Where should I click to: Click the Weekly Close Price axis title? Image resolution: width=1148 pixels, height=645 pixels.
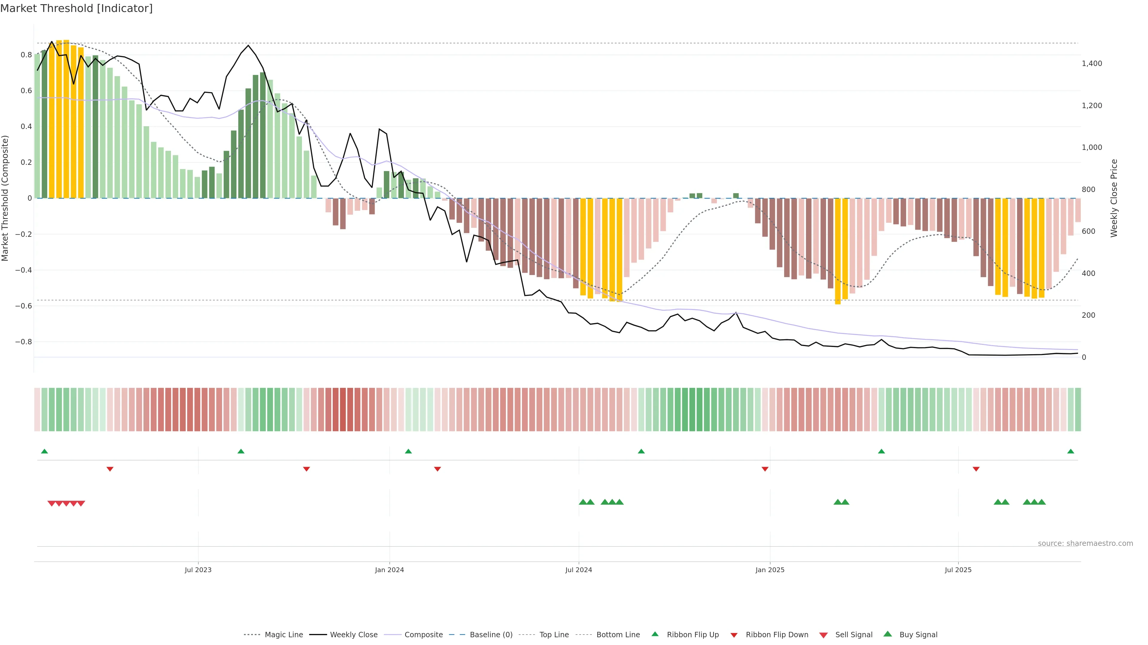coord(1114,198)
